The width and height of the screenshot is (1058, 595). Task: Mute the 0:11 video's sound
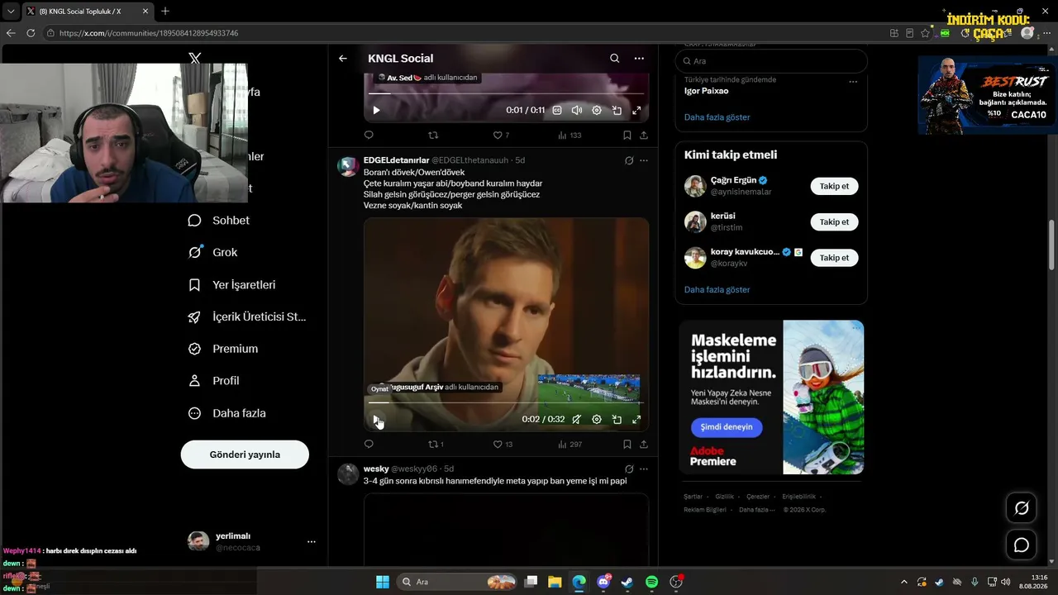click(577, 110)
